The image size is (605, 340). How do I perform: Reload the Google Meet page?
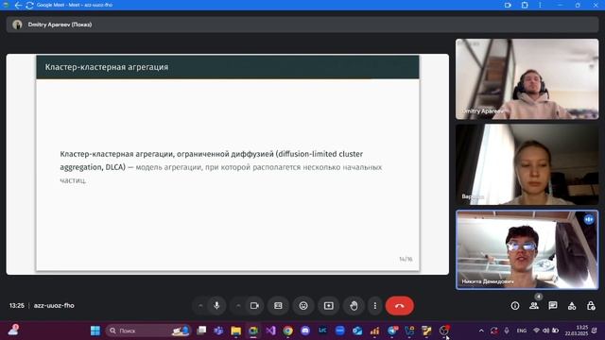pyautogui.click(x=29, y=5)
